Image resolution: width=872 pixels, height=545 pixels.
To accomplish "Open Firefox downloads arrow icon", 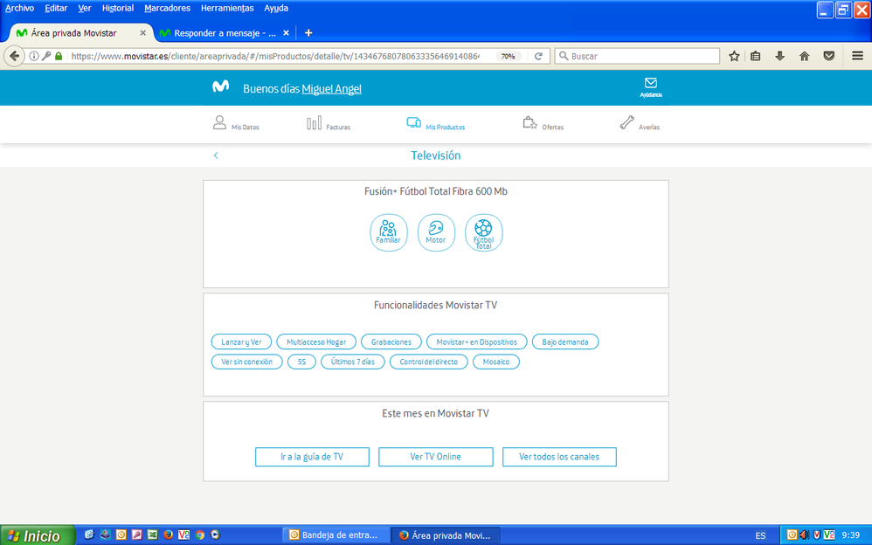I will 780,56.
